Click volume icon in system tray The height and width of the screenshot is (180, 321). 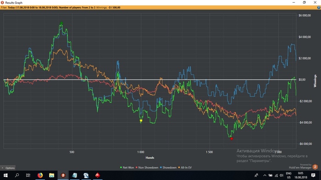pyautogui.click(x=282, y=175)
